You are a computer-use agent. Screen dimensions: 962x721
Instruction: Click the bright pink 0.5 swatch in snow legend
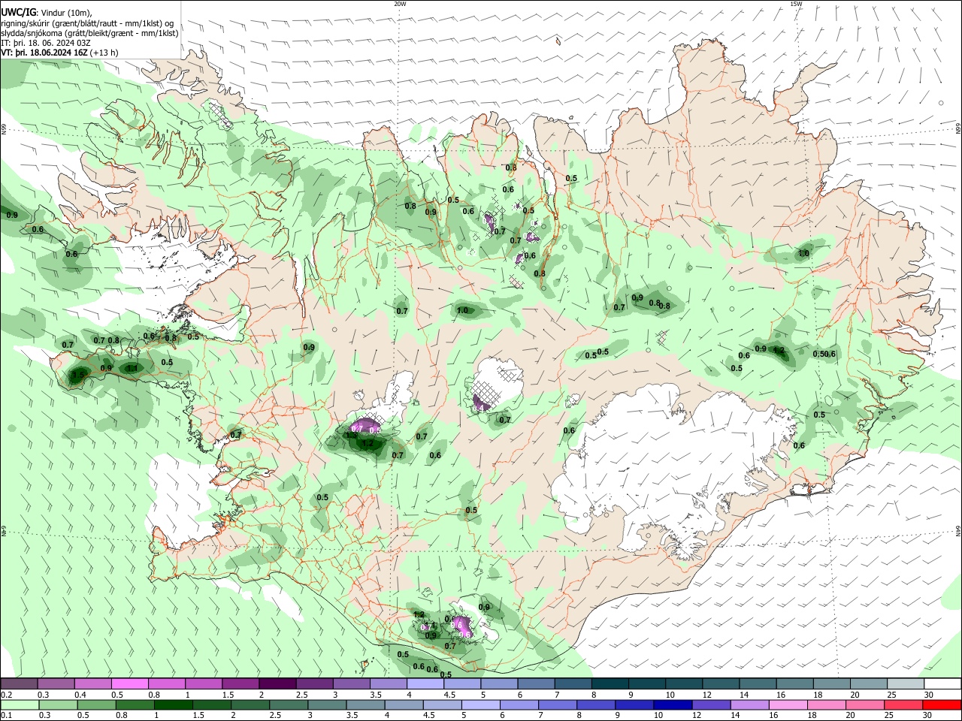click(129, 684)
